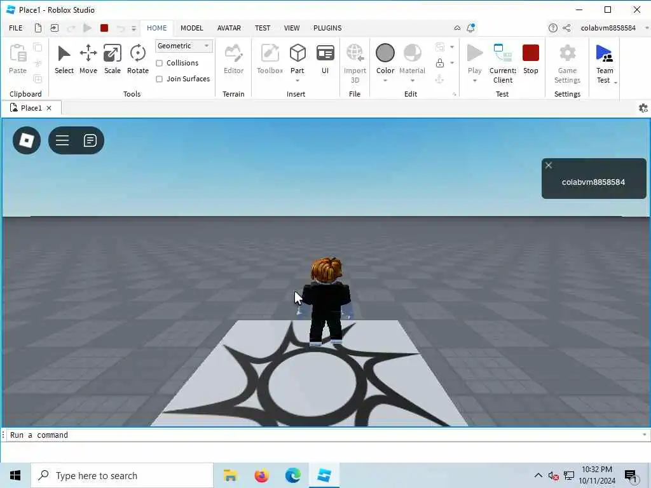
Task: Click the taskbar search box
Action: (122, 475)
